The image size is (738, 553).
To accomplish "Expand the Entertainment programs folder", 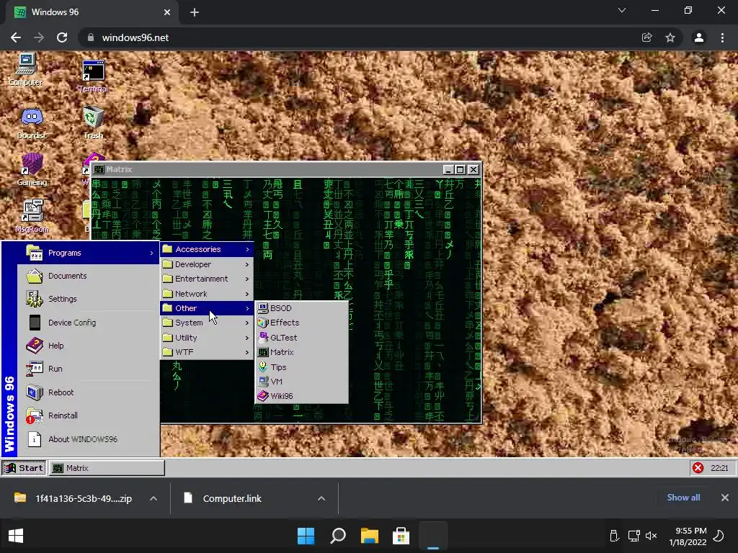I will [x=207, y=279].
